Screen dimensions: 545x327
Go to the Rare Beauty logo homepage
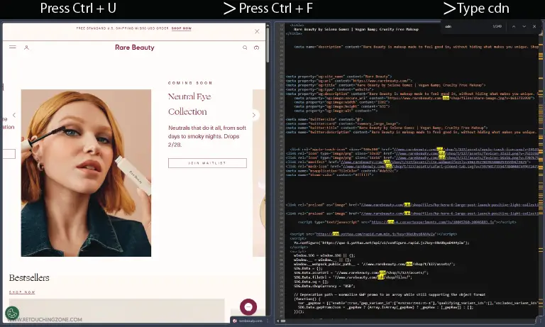click(135, 48)
